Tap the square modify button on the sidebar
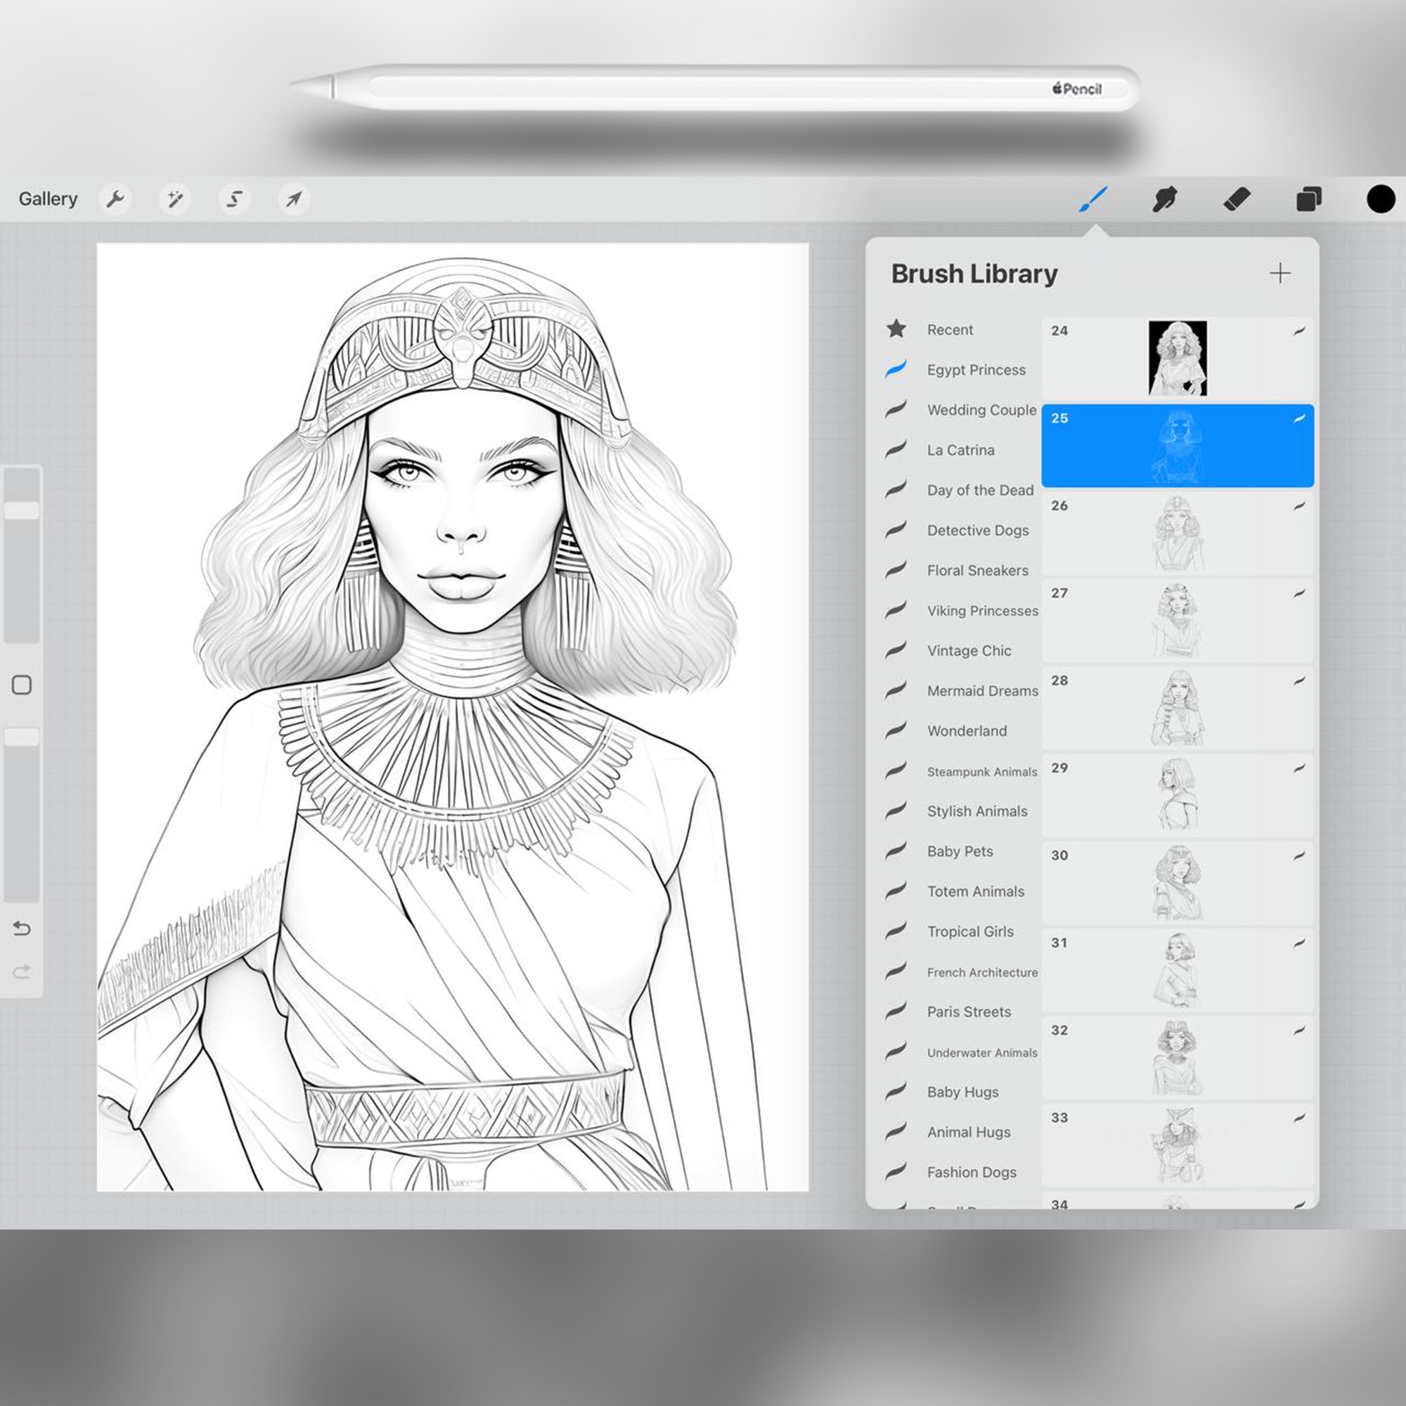 coord(22,685)
